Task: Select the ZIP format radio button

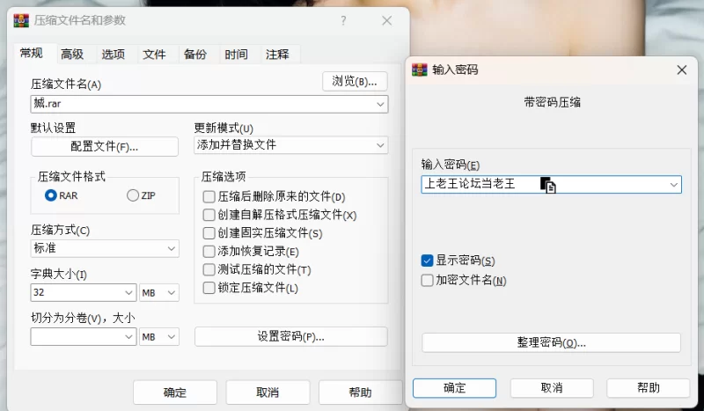Action: [x=133, y=195]
